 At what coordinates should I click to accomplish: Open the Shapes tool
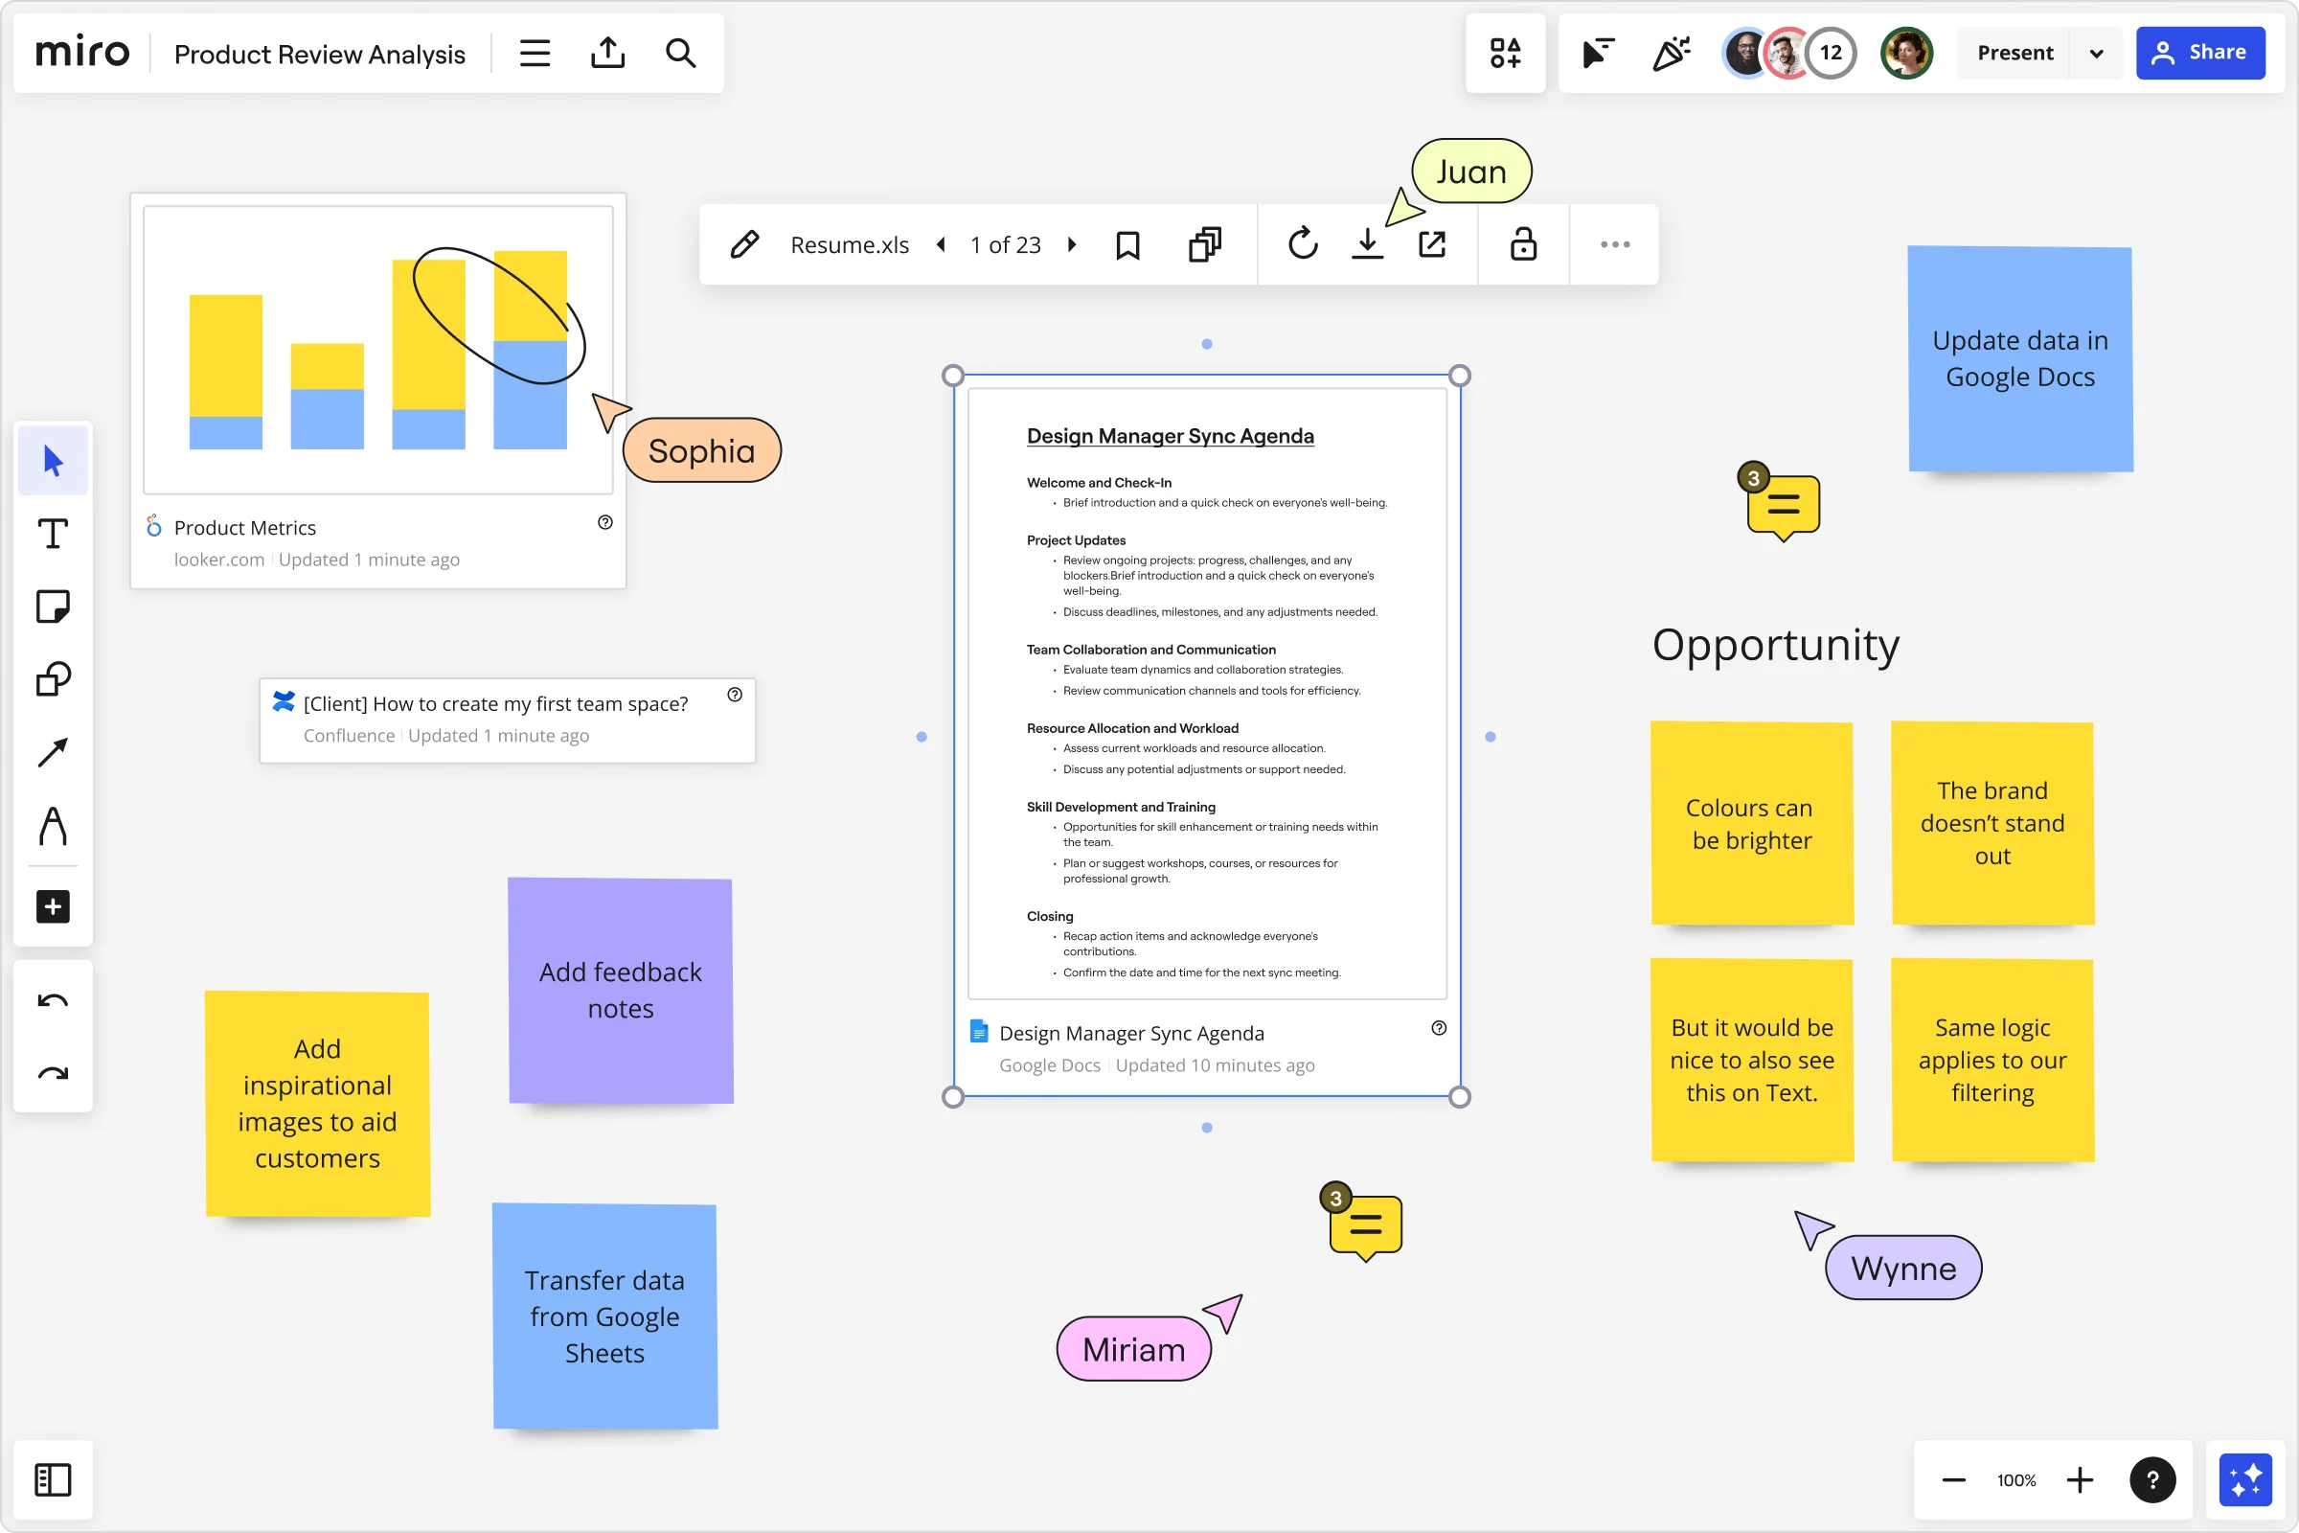pyautogui.click(x=53, y=679)
